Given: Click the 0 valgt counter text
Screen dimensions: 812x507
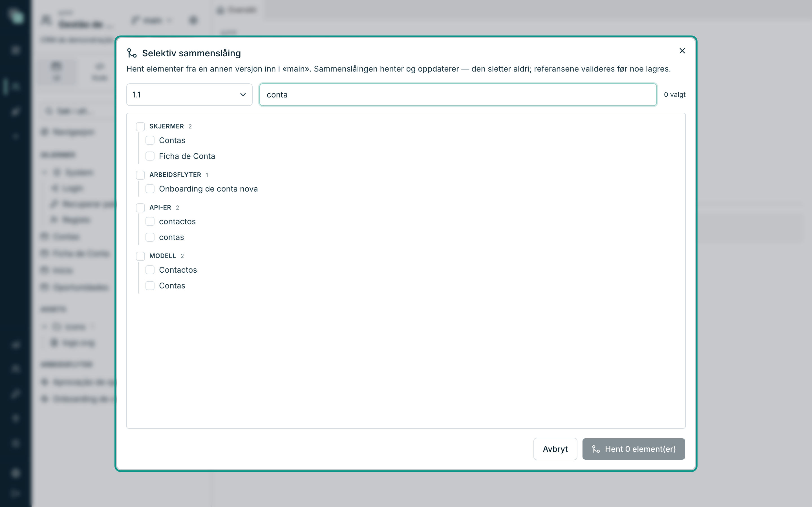Looking at the screenshot, I should click(674, 95).
